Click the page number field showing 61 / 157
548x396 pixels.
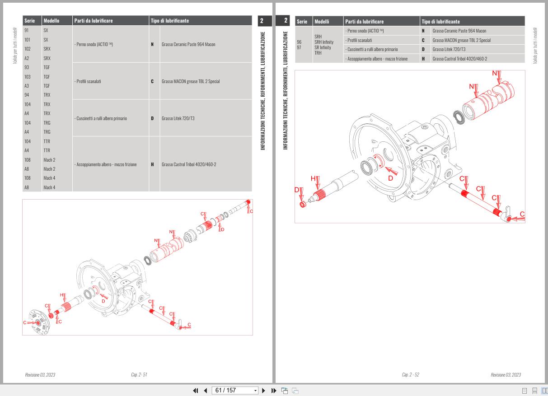click(x=232, y=391)
